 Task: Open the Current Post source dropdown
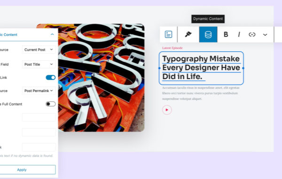click(39, 50)
